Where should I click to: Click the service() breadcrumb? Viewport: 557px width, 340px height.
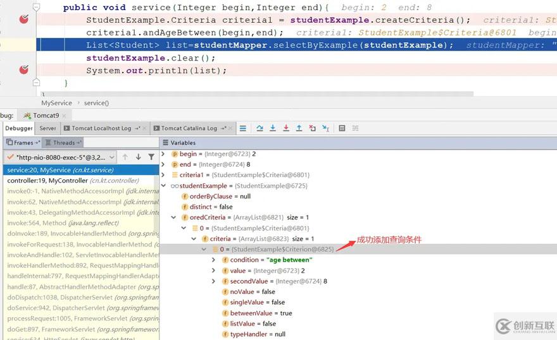pyautogui.click(x=96, y=103)
